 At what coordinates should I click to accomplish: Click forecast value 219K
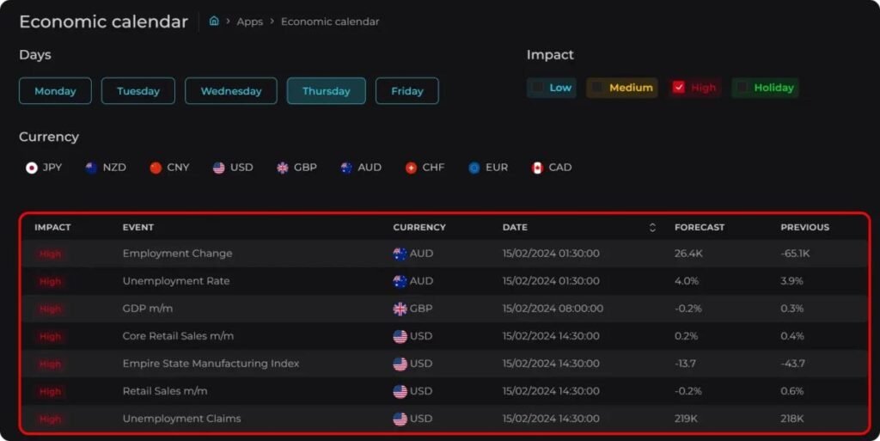[x=686, y=419]
